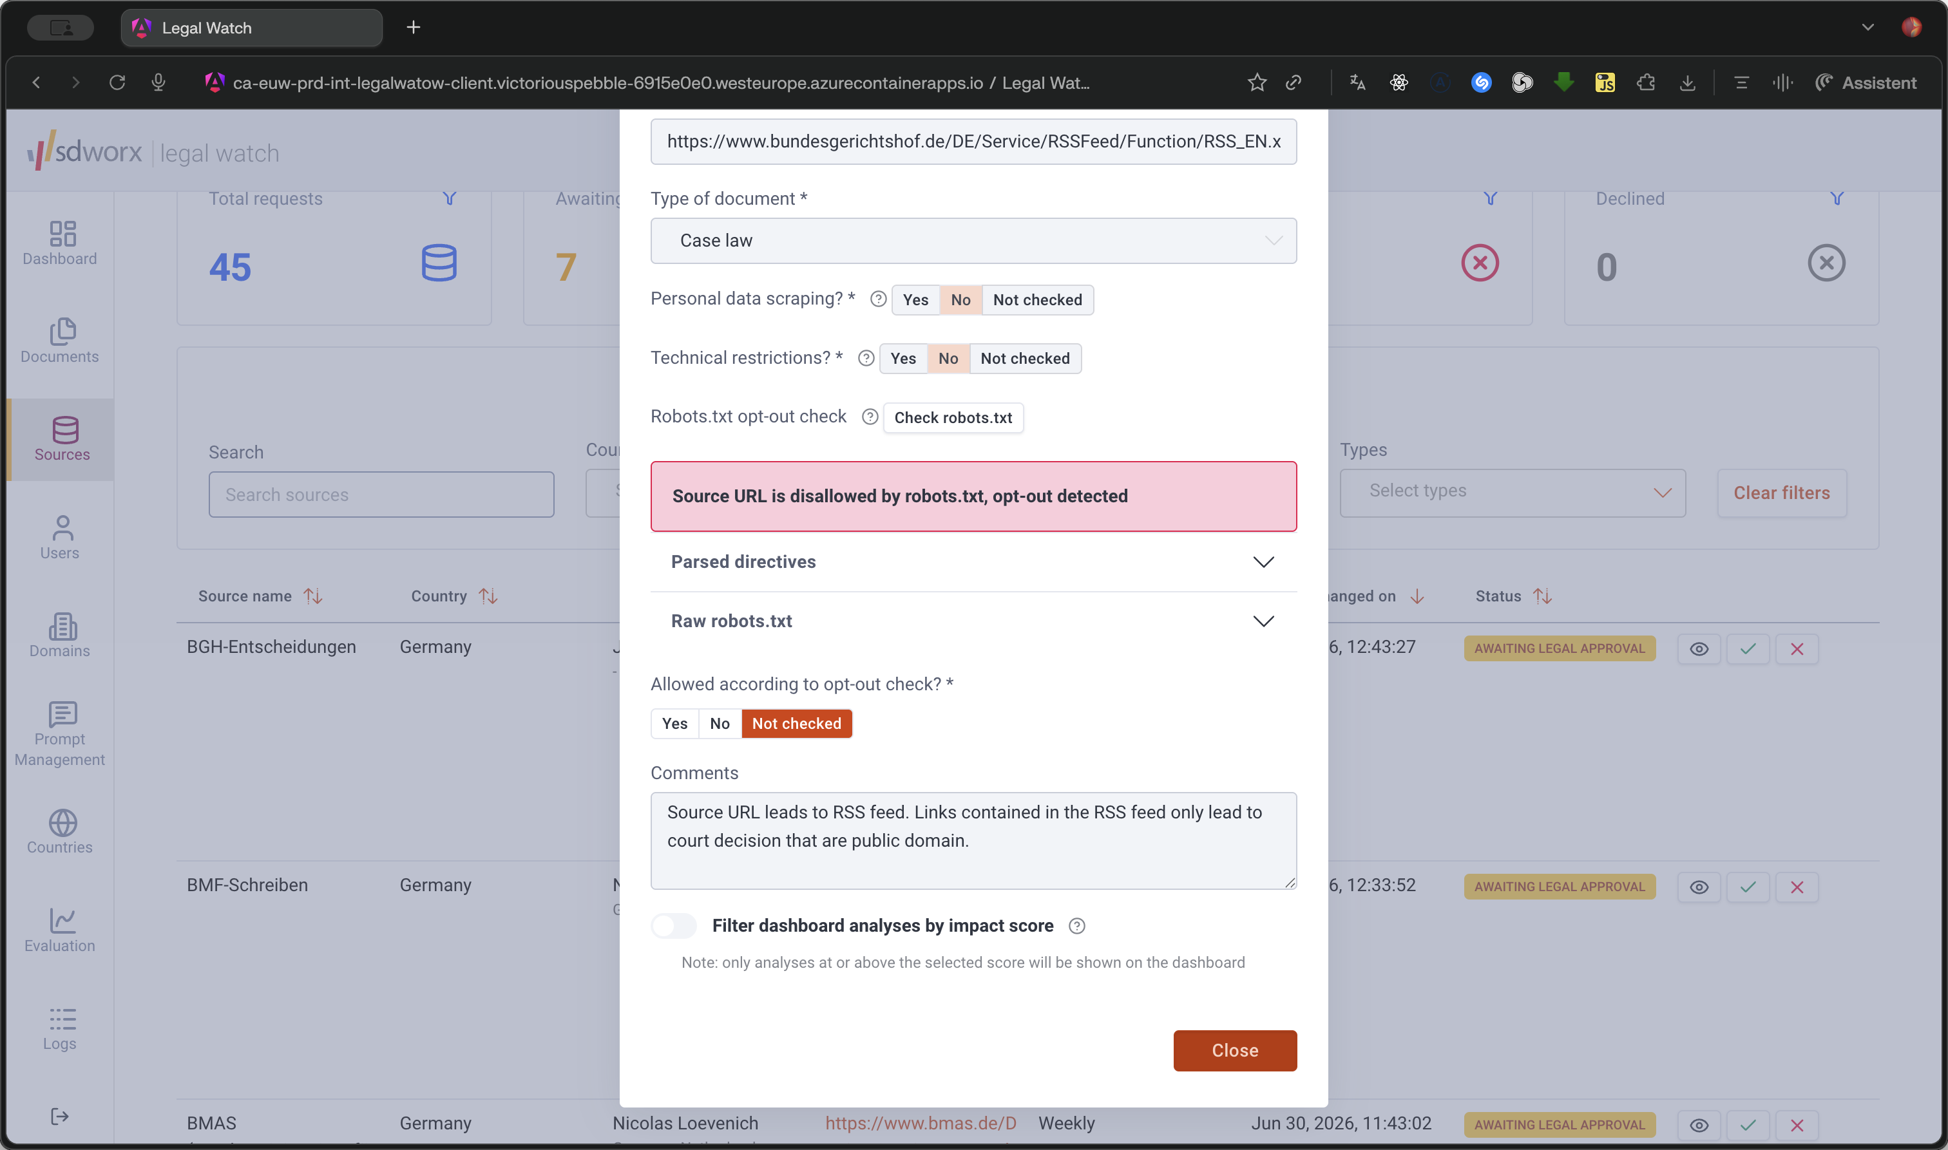Open the Select types dropdown
This screenshot has height=1150, width=1948.
point(1512,492)
